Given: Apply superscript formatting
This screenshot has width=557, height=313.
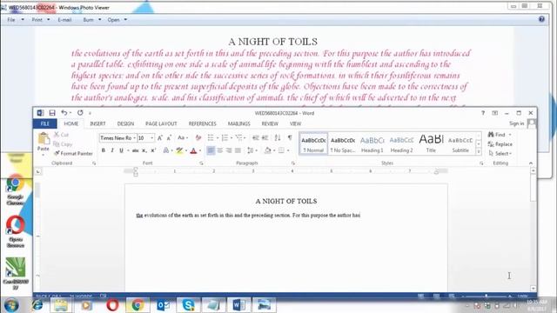Looking at the screenshot, I should [153, 150].
